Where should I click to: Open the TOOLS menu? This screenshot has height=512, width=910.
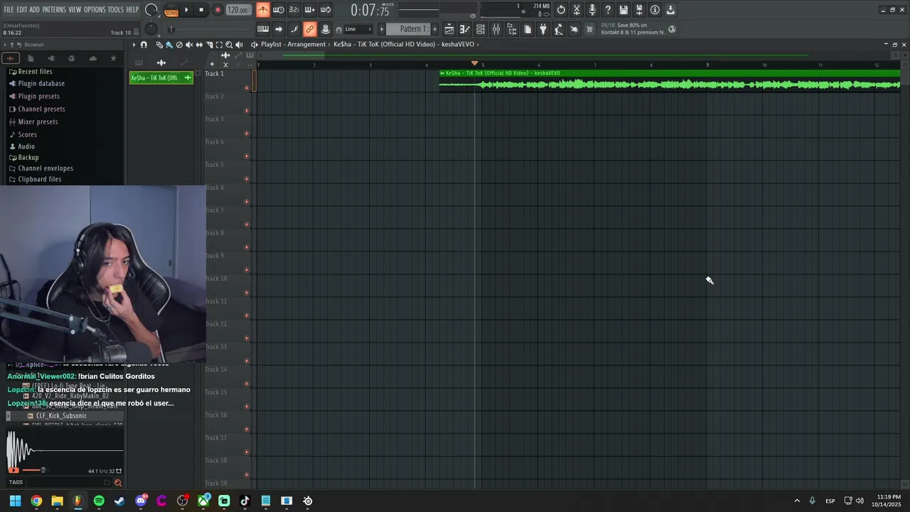115,9
